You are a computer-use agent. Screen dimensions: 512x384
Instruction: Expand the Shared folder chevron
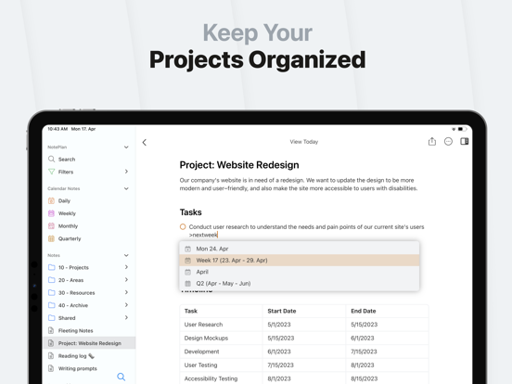point(126,317)
